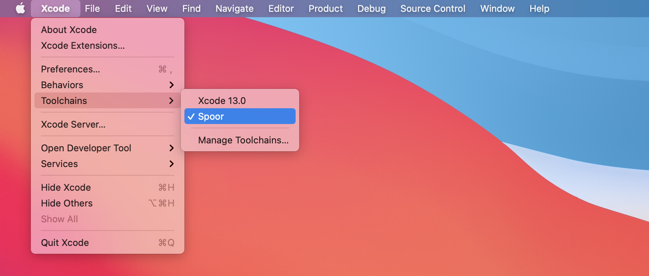This screenshot has height=276, width=649.
Task: Open the Apple menu logo
Action: (x=20, y=8)
